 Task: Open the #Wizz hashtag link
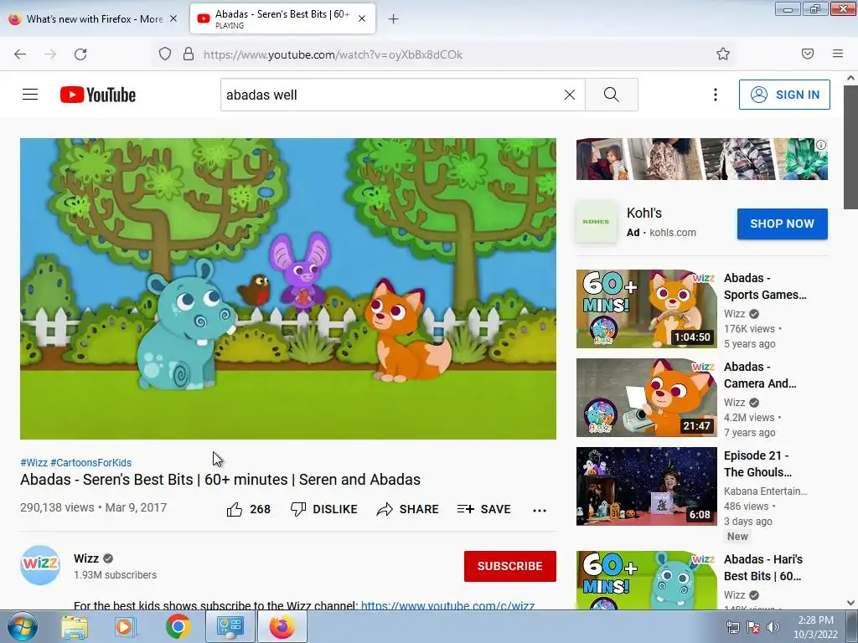pyautogui.click(x=34, y=462)
